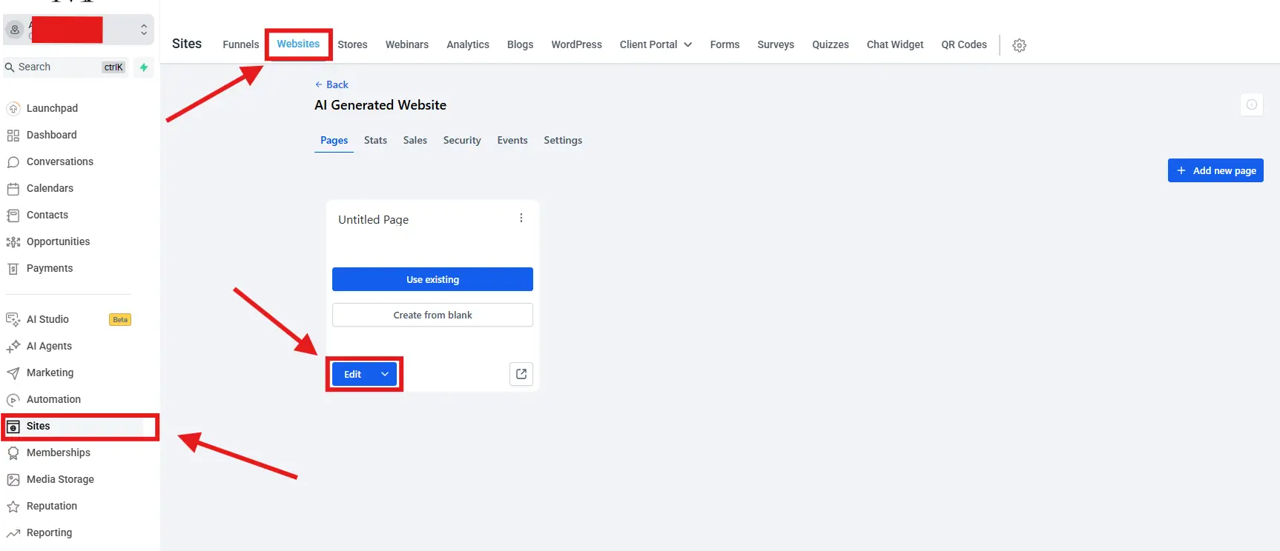1280x551 pixels.
Task: Open the Contacts icon
Action: click(13, 216)
